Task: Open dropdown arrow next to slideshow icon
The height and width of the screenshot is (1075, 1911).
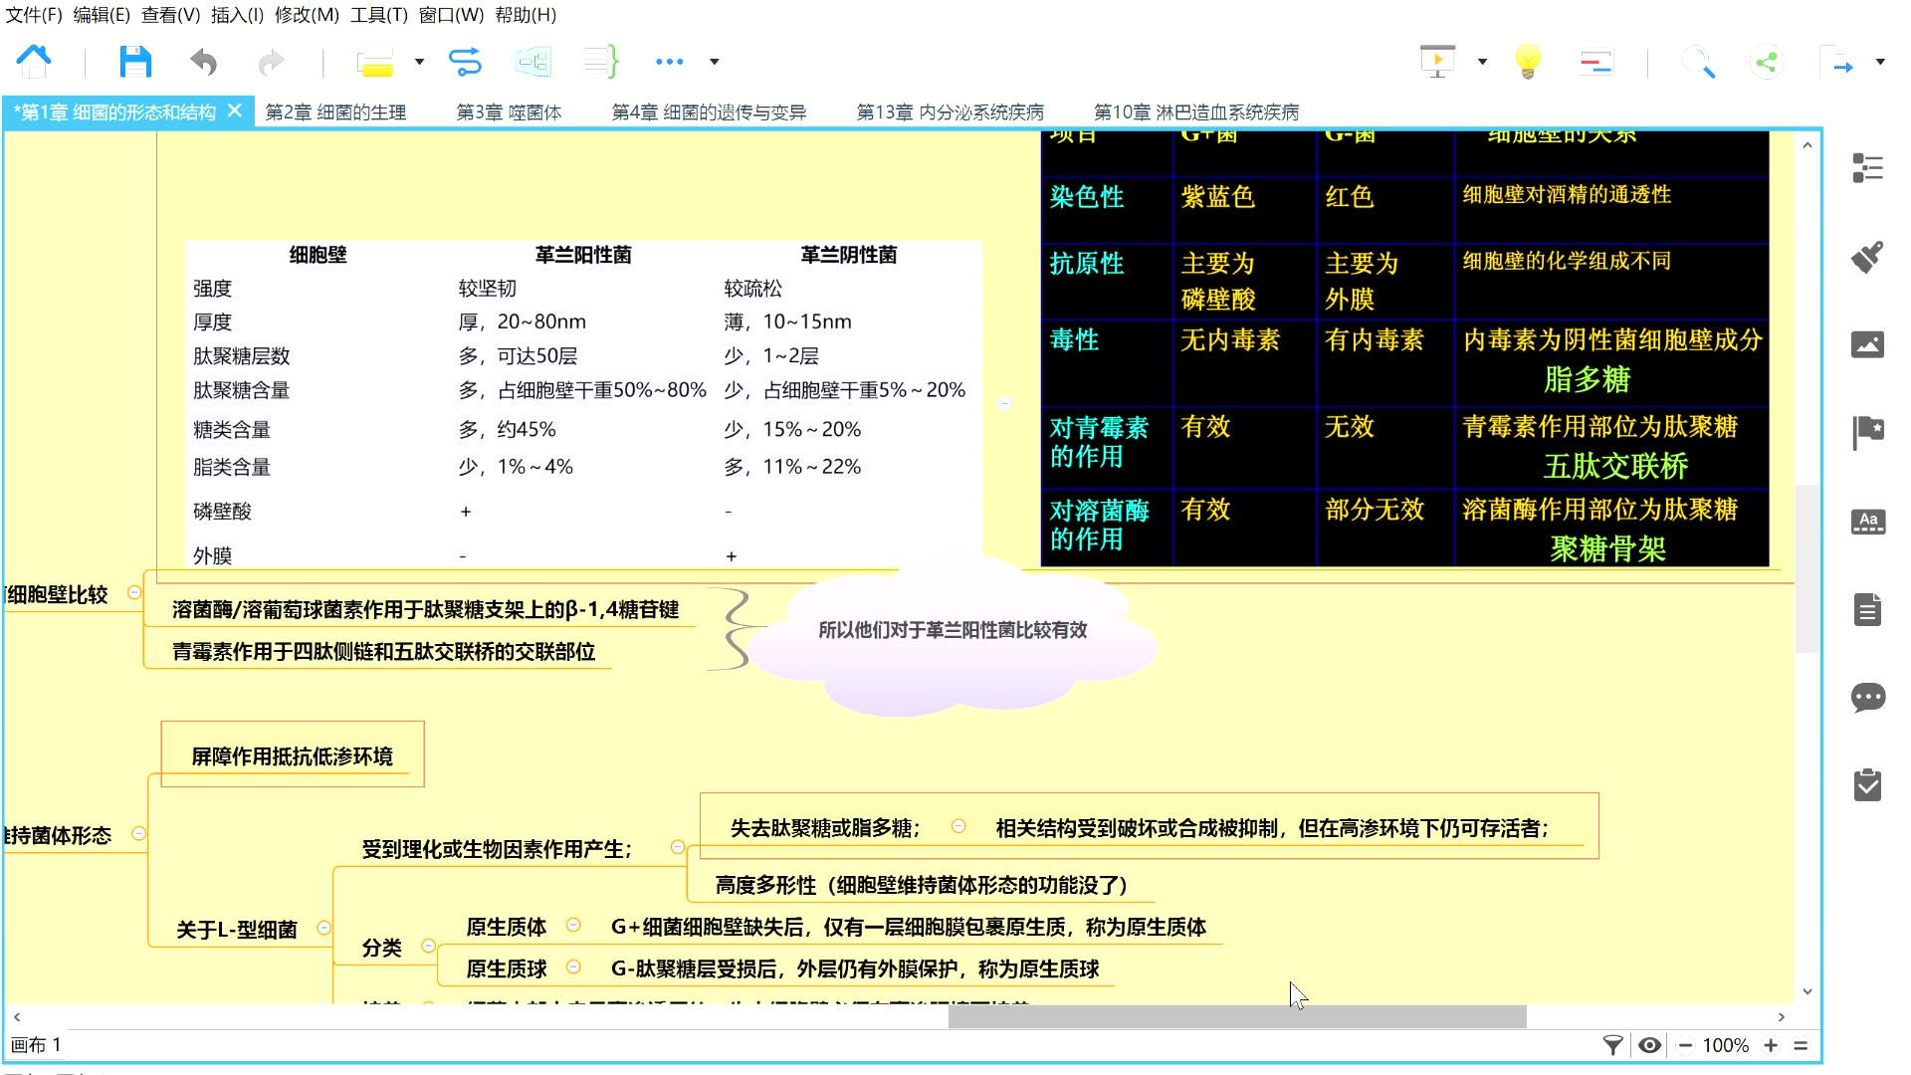Action: tap(1482, 62)
